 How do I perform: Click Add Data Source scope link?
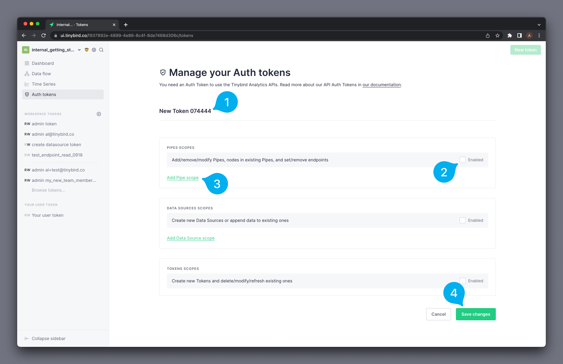(191, 238)
